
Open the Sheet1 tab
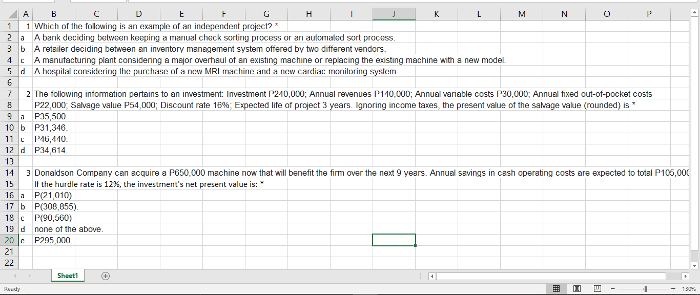pos(68,276)
